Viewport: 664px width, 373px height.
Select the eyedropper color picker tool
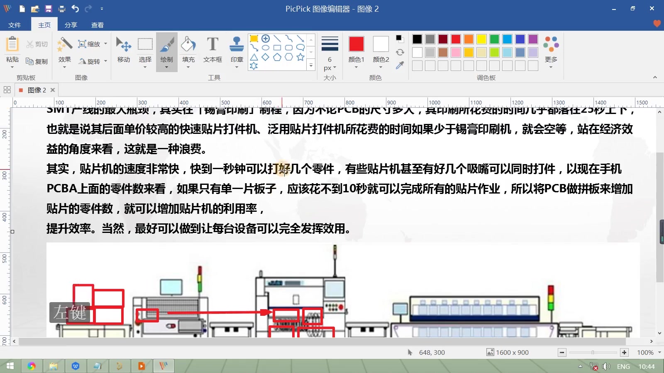coord(400,65)
